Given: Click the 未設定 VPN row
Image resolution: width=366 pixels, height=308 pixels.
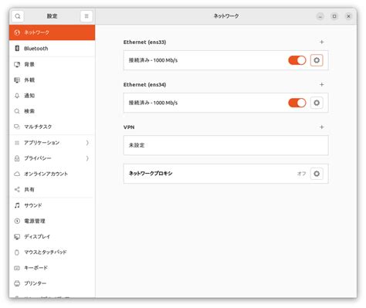Looking at the screenshot, I should tap(225, 145).
